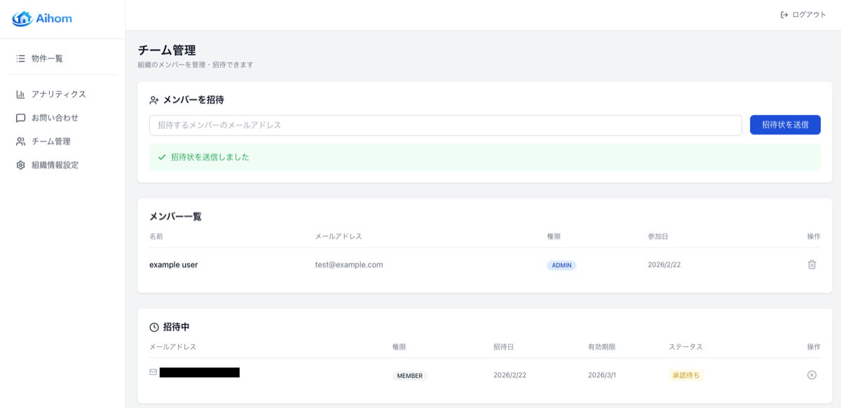The height and width of the screenshot is (408, 841).
Task: Click the お問い合わせ speech bubble icon
Action: (21, 118)
